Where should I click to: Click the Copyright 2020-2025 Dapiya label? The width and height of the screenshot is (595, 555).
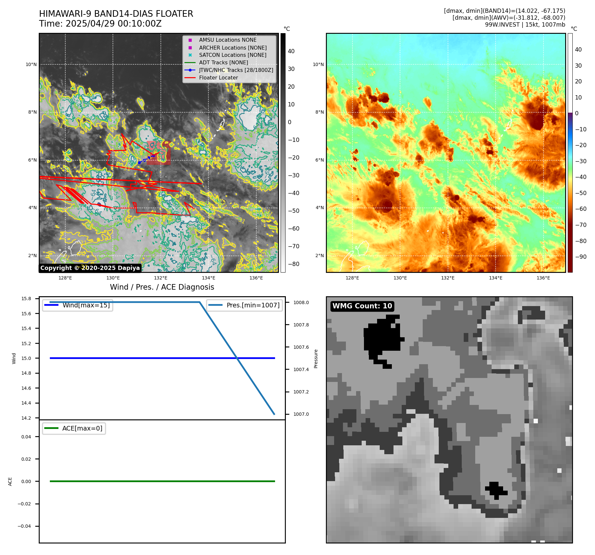(x=90, y=268)
